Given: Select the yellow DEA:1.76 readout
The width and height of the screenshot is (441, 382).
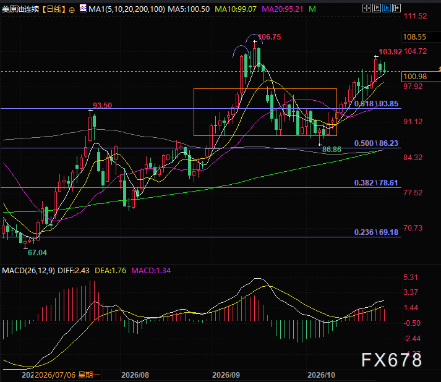Looking at the screenshot, I should click(111, 271).
